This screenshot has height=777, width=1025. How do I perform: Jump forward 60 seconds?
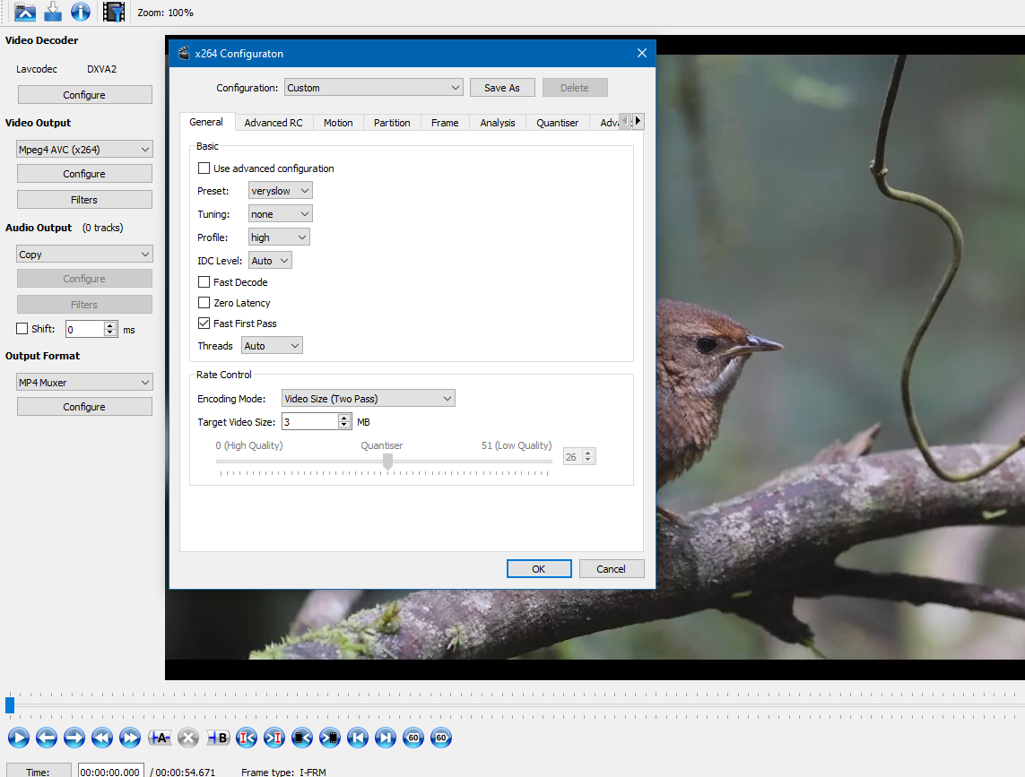[441, 738]
